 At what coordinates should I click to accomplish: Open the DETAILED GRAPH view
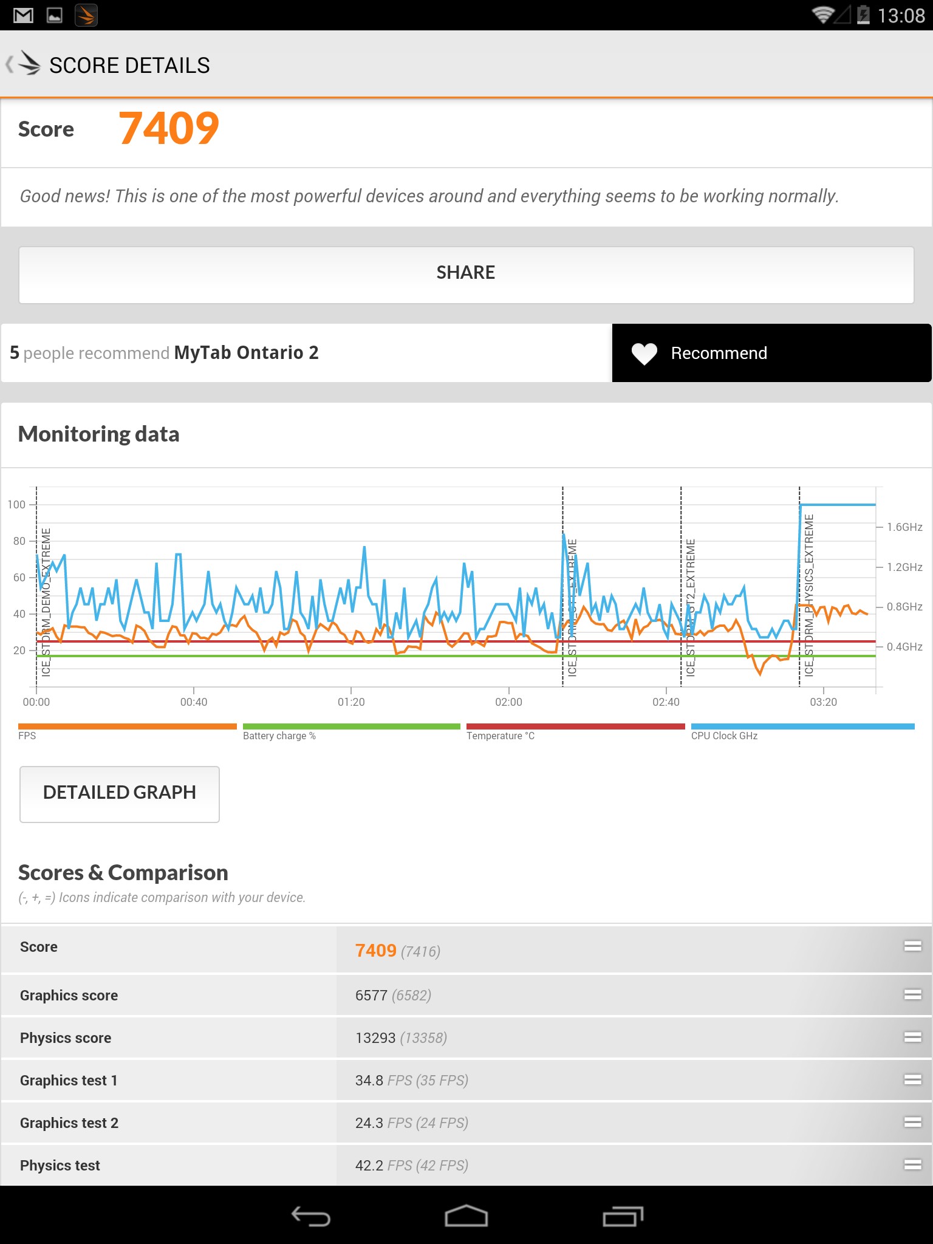(x=120, y=794)
